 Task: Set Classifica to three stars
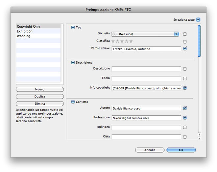tap(122, 41)
